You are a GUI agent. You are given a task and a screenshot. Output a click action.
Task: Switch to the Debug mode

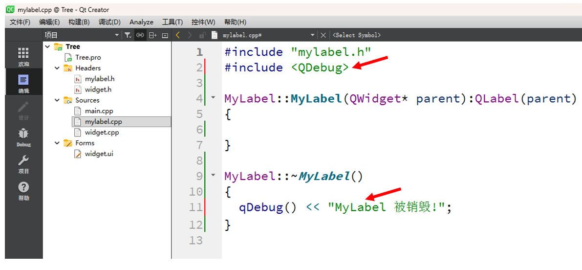tap(23, 137)
